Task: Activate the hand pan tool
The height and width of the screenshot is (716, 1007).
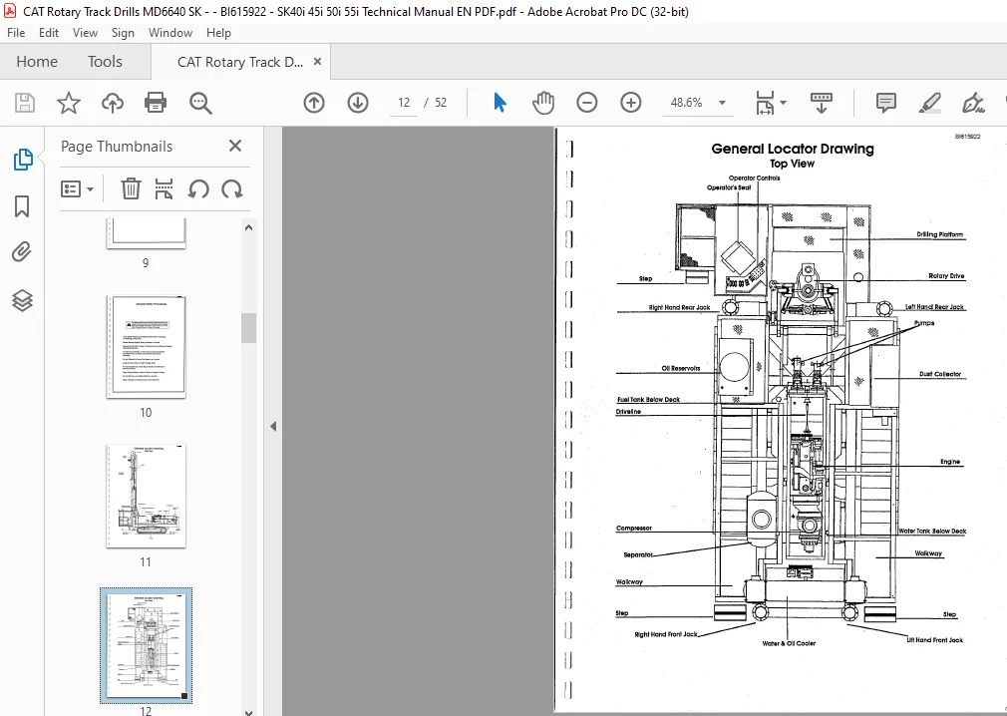Action: click(x=543, y=103)
